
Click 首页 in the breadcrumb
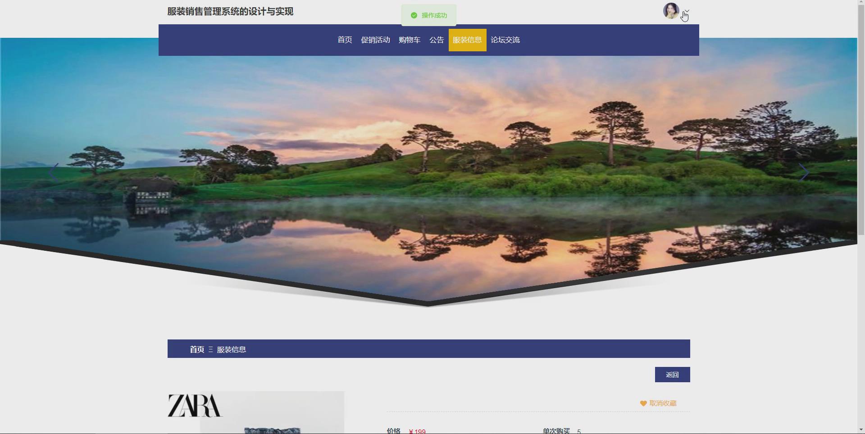click(x=197, y=349)
